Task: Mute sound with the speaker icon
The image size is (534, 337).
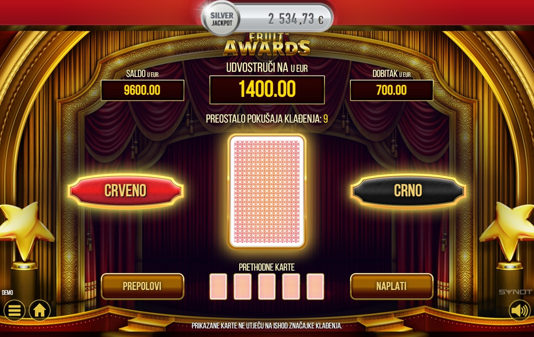Action: 520,310
